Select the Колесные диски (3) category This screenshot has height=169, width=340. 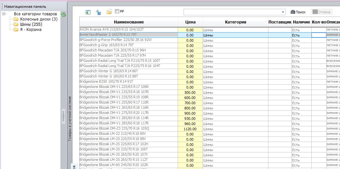(x=39, y=19)
